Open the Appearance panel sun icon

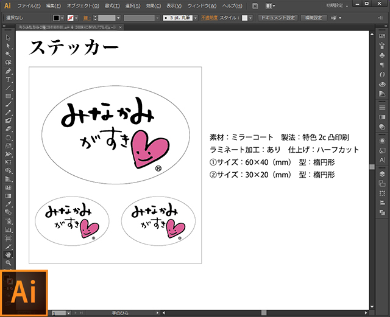[382, 141]
